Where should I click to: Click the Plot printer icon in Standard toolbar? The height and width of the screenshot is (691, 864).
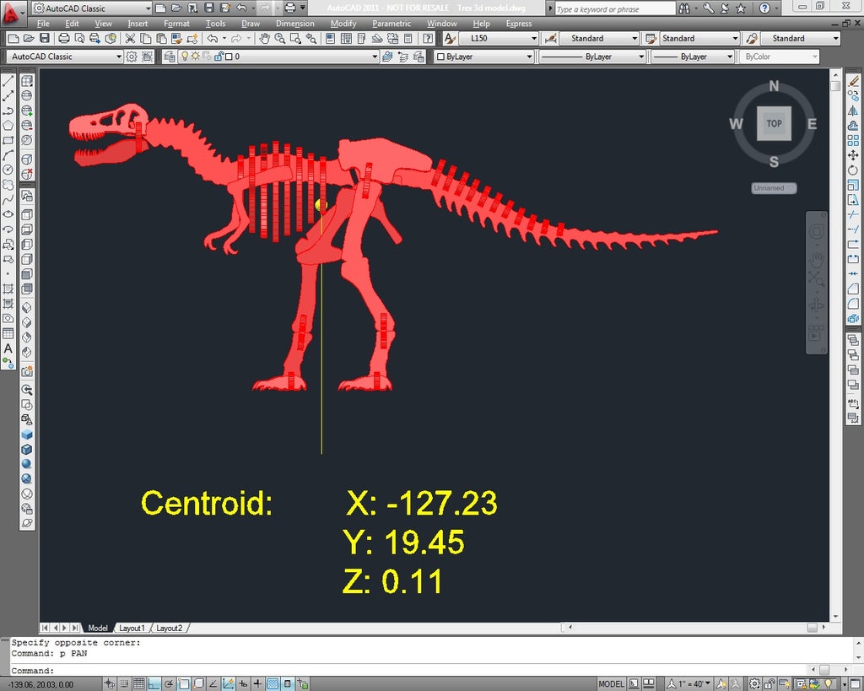tap(64, 39)
